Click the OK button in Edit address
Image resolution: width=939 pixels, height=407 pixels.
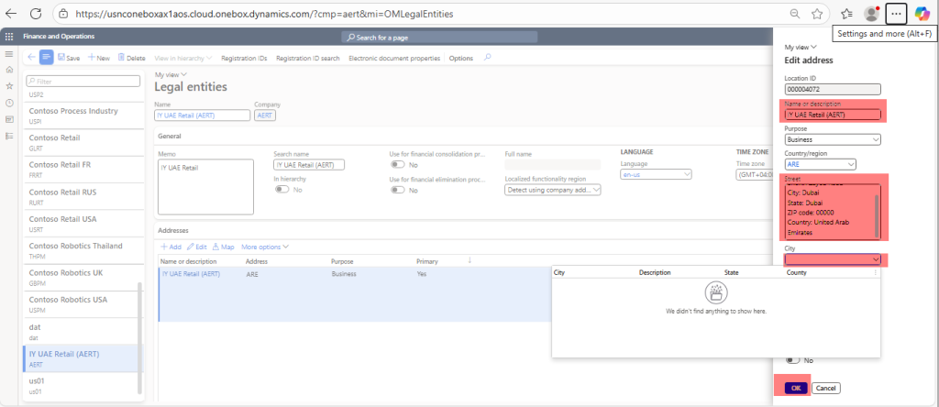point(795,388)
